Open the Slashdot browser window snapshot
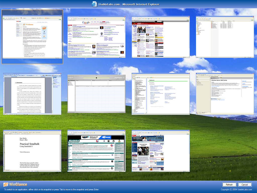This screenshot has width=257, height=193. [96, 151]
